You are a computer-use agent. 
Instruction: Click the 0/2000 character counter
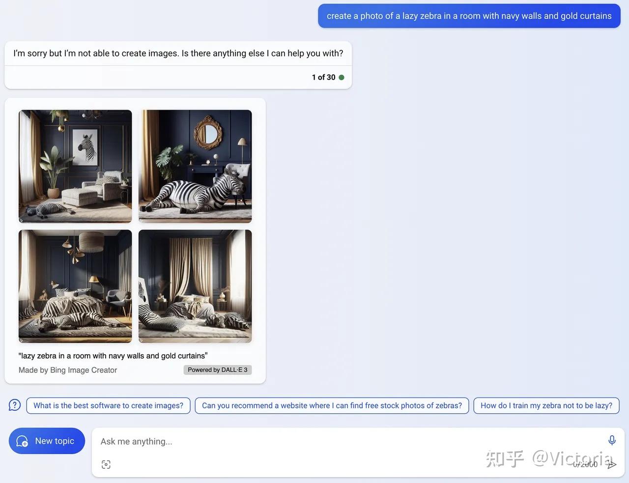click(x=586, y=464)
